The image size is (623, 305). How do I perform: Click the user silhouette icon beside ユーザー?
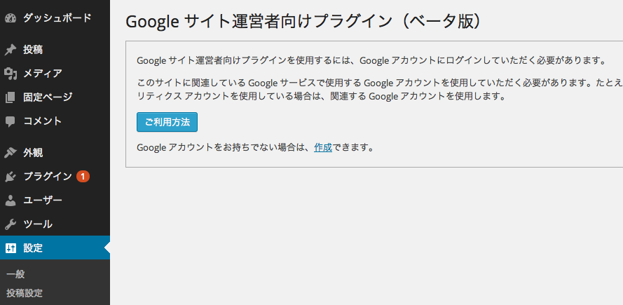coord(11,201)
